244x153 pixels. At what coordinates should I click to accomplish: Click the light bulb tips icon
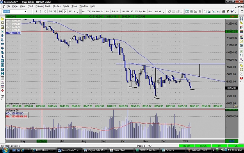point(228,11)
